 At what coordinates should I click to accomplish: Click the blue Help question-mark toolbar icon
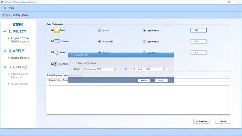click(x=14, y=15)
